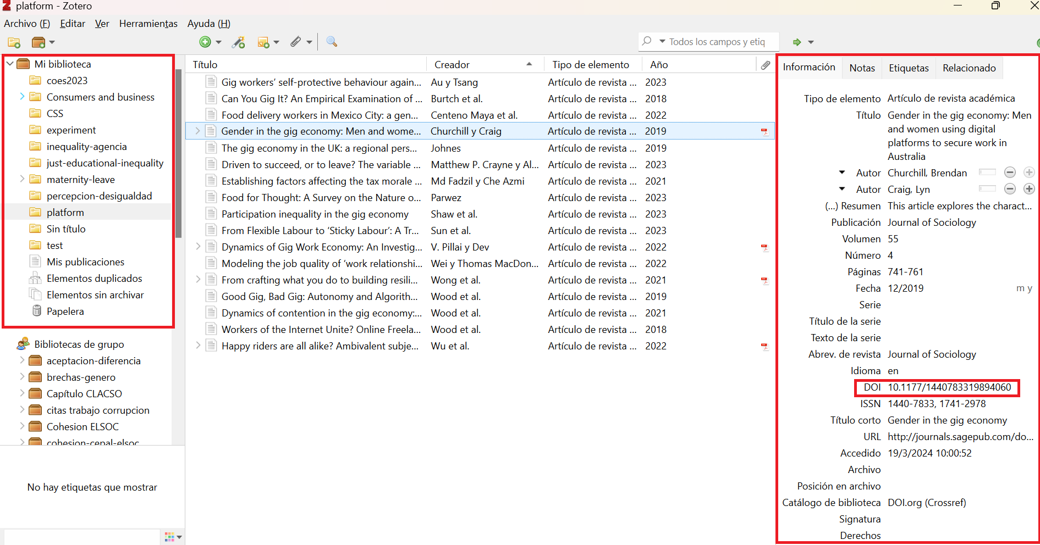This screenshot has height=545, width=1040.
Task: Click the paperclip attachment column header
Action: pos(765,65)
